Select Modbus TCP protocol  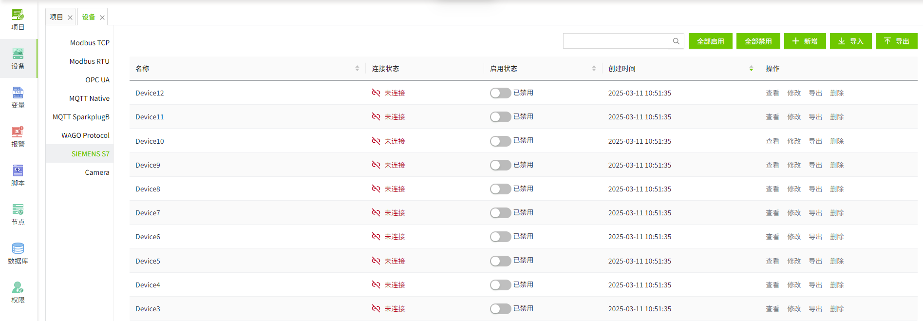90,43
